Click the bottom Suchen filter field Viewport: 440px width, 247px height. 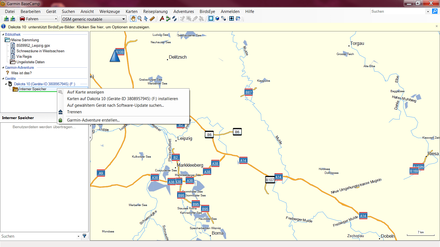38,236
